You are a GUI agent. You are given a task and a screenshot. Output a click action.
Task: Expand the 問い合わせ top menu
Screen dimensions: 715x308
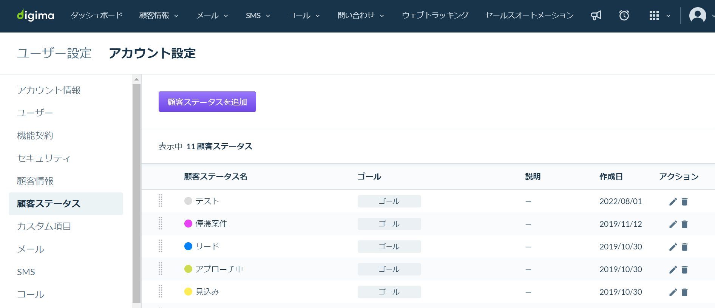click(x=361, y=15)
